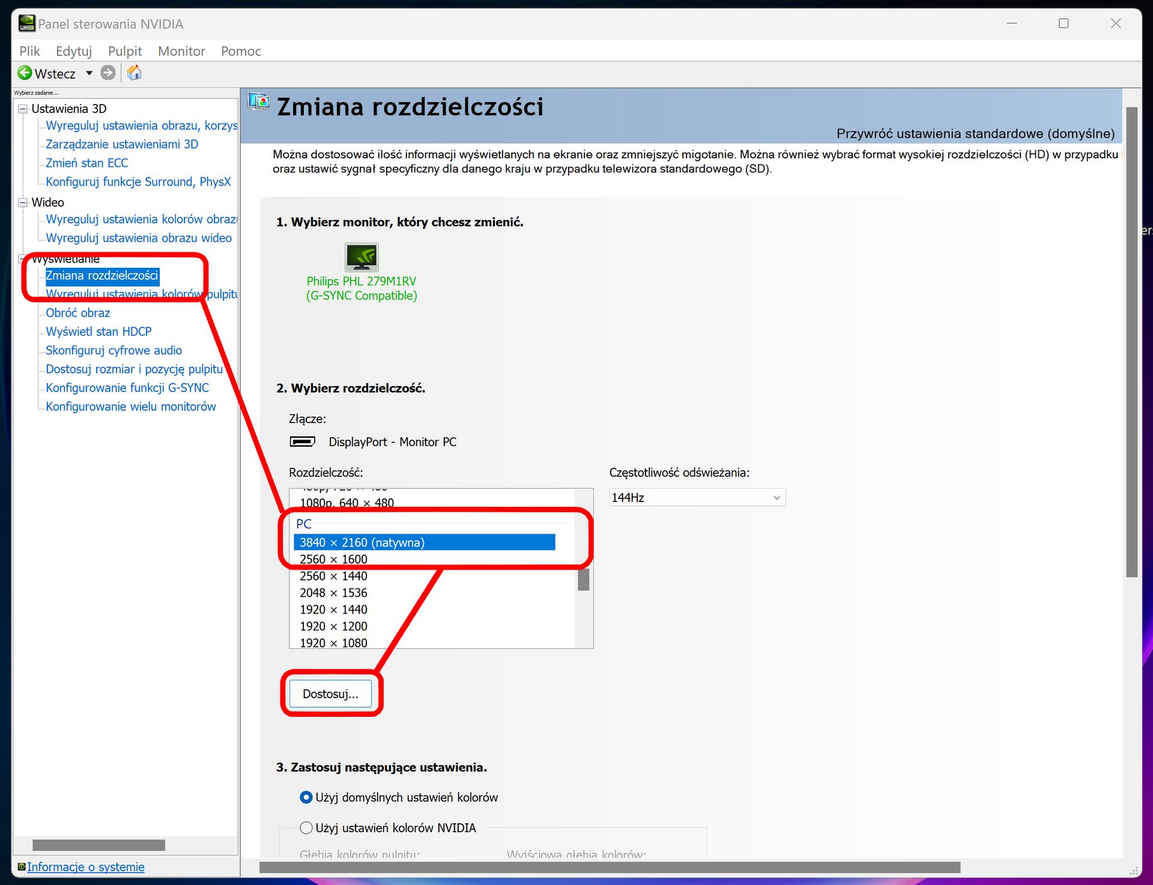Select Użyj ustawień kolorów NVIDIA radio button
The width and height of the screenshot is (1153, 885).
click(x=306, y=828)
